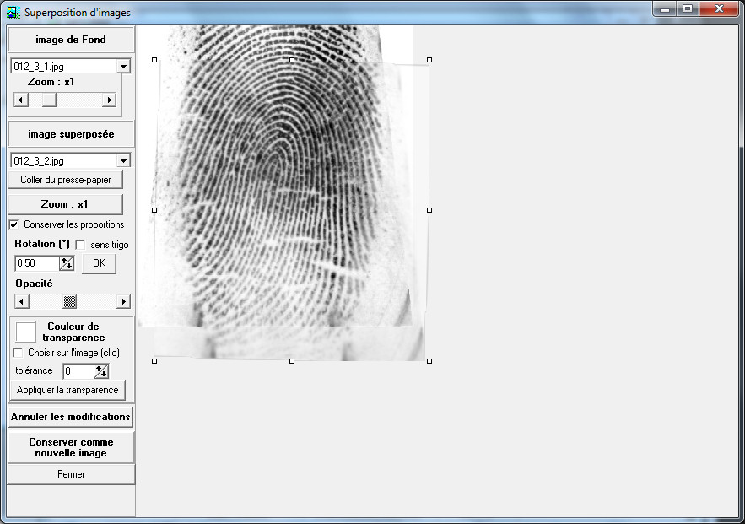Click right arrow of Opacité slider
The height and width of the screenshot is (524, 745).
[x=123, y=302]
